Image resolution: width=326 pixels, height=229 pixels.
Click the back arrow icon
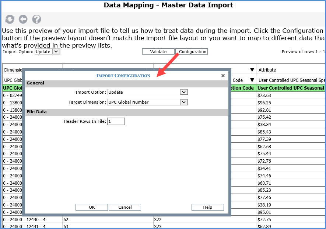[x=23, y=20]
